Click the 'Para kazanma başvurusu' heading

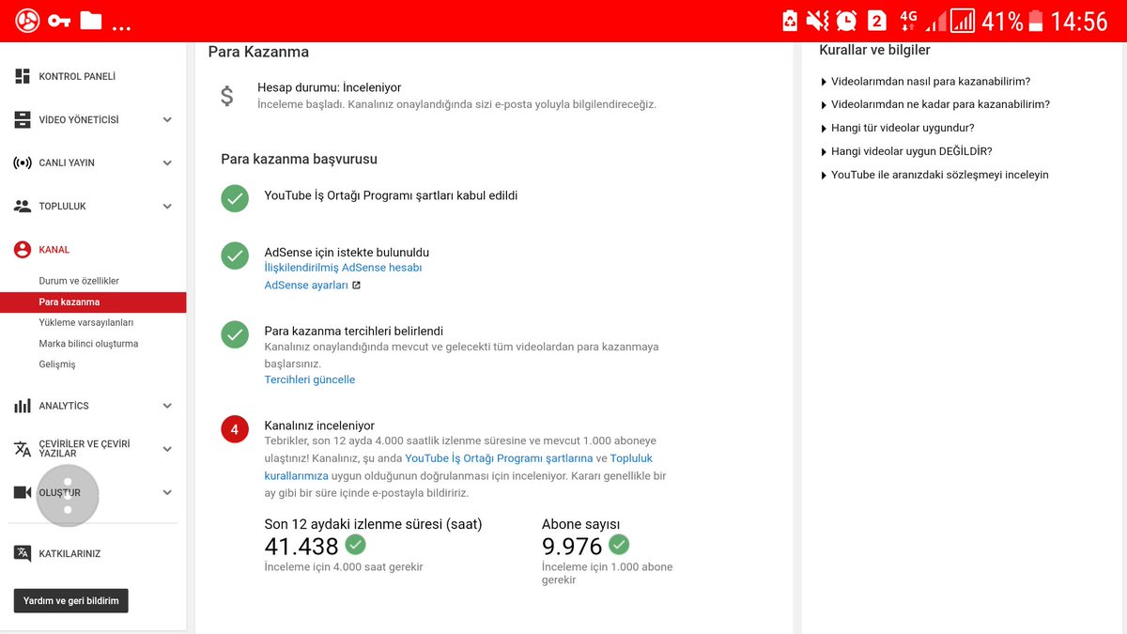pyautogui.click(x=299, y=160)
